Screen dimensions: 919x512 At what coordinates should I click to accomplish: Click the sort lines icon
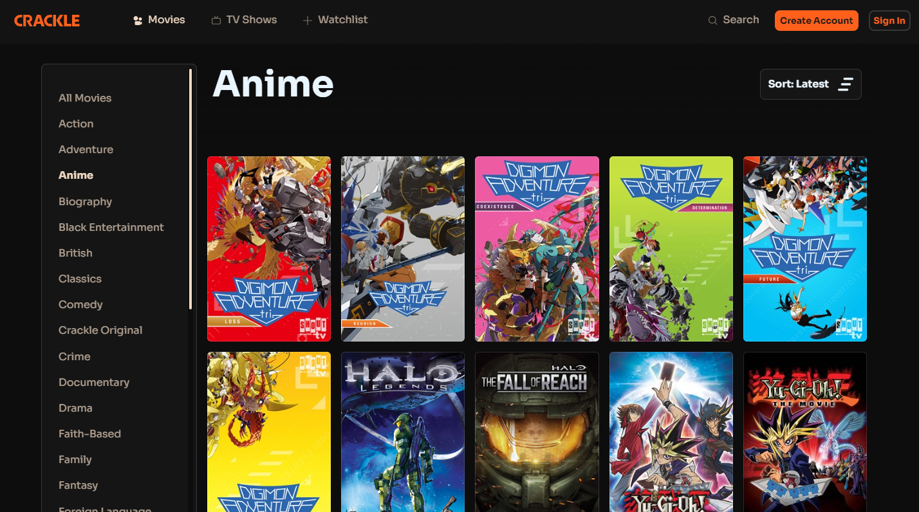[x=845, y=84]
